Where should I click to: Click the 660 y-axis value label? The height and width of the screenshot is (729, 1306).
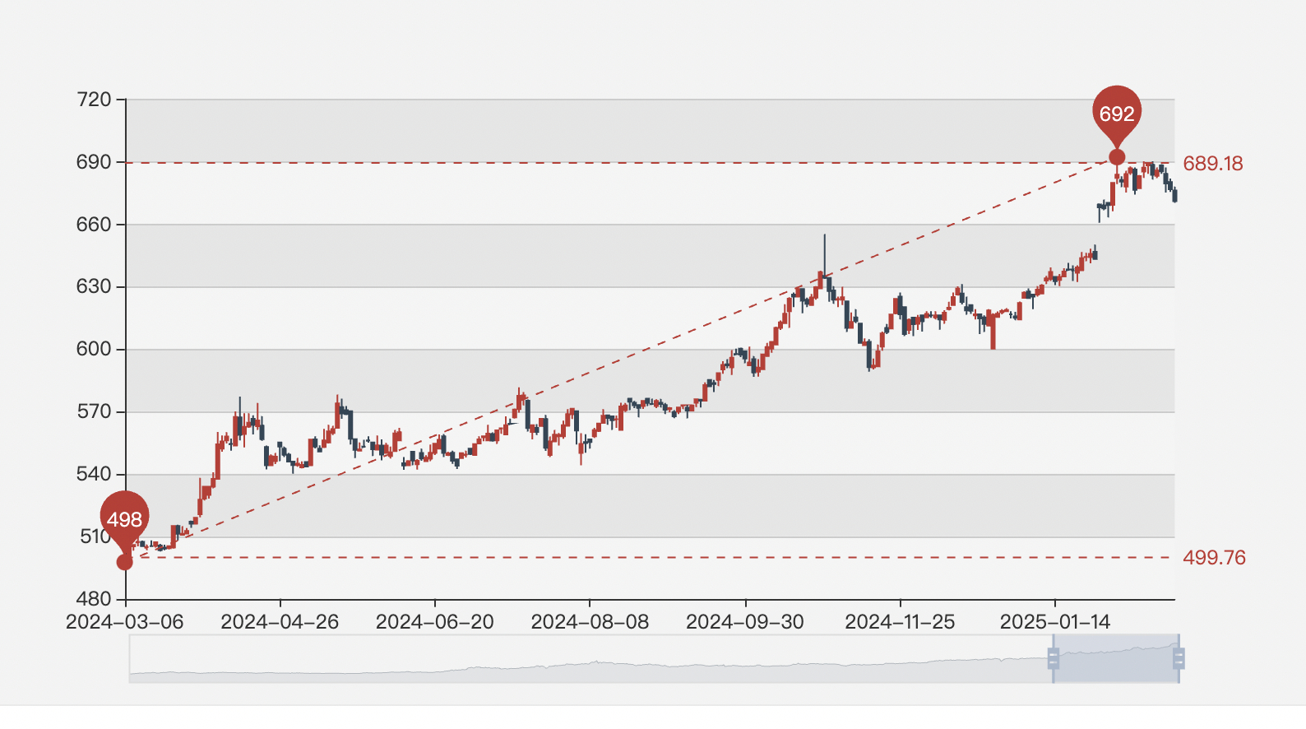pos(94,225)
